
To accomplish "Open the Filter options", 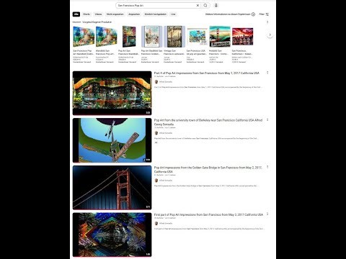I will click(264, 14).
